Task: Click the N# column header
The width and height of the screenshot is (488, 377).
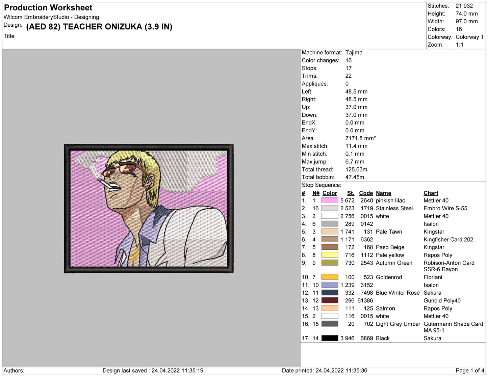Action: click(316, 193)
